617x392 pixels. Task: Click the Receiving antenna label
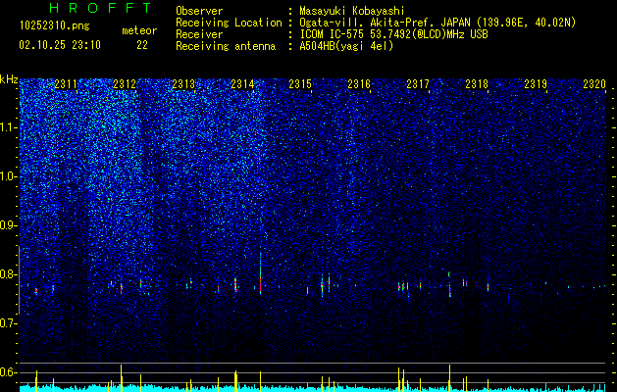[x=226, y=46]
